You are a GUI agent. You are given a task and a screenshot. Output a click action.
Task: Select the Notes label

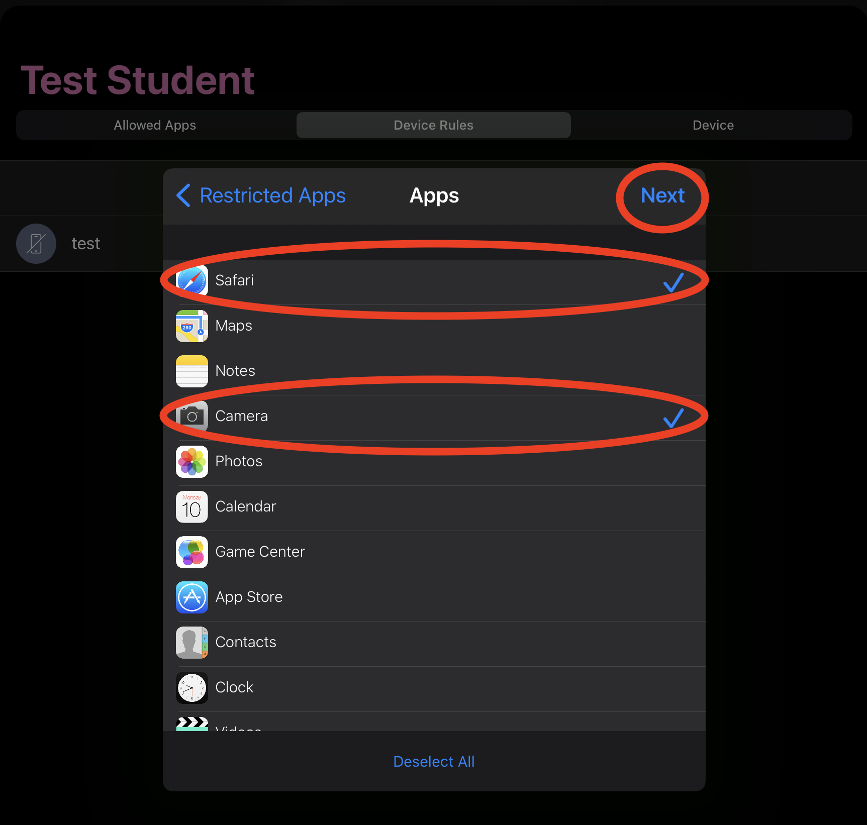(x=235, y=371)
